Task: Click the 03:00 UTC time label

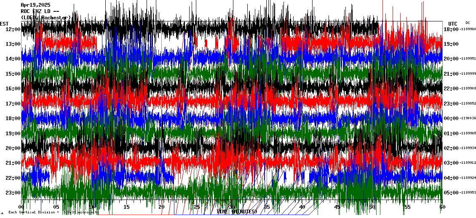Action: [451, 163]
